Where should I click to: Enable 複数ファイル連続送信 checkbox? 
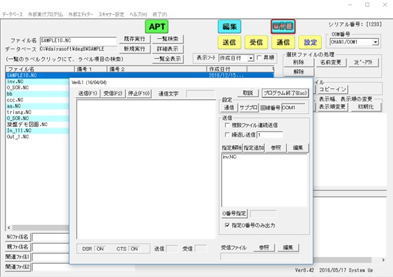[227, 125]
